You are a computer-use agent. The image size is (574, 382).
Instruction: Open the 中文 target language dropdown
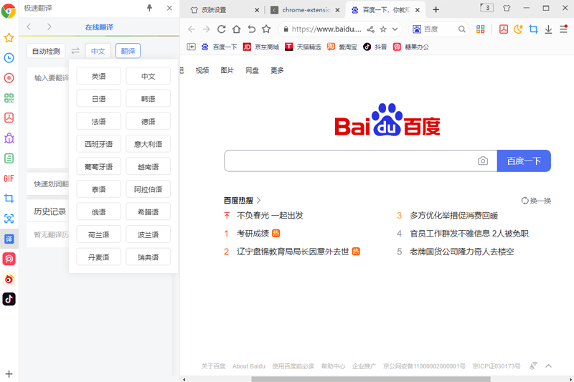(x=98, y=51)
